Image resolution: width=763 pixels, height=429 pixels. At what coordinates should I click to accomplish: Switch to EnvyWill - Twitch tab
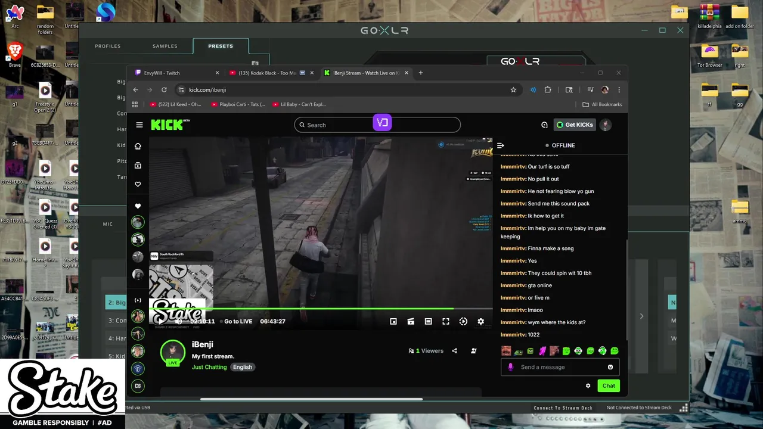pos(176,73)
